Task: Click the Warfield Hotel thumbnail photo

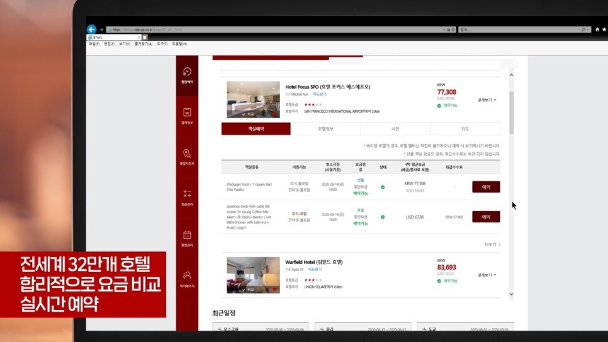Action: [x=253, y=275]
